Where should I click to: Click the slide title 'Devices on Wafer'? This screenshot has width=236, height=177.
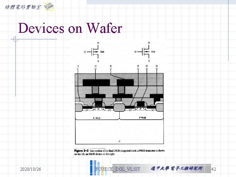point(70,28)
